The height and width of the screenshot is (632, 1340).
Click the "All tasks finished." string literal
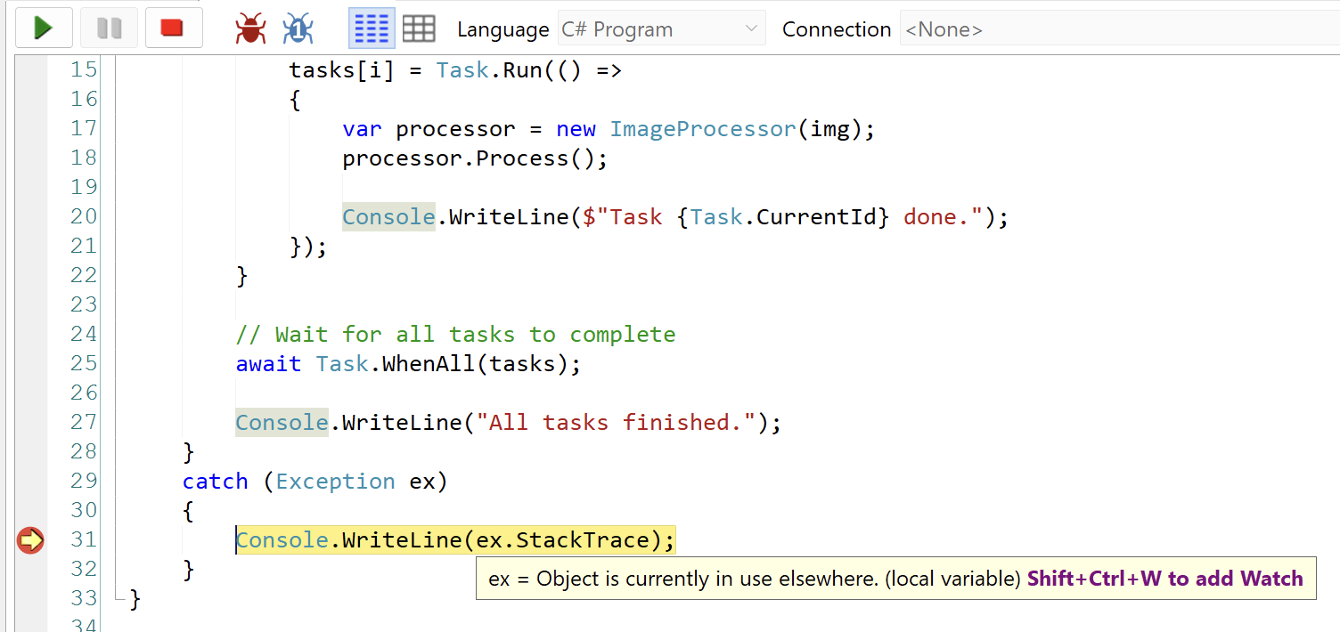click(616, 422)
